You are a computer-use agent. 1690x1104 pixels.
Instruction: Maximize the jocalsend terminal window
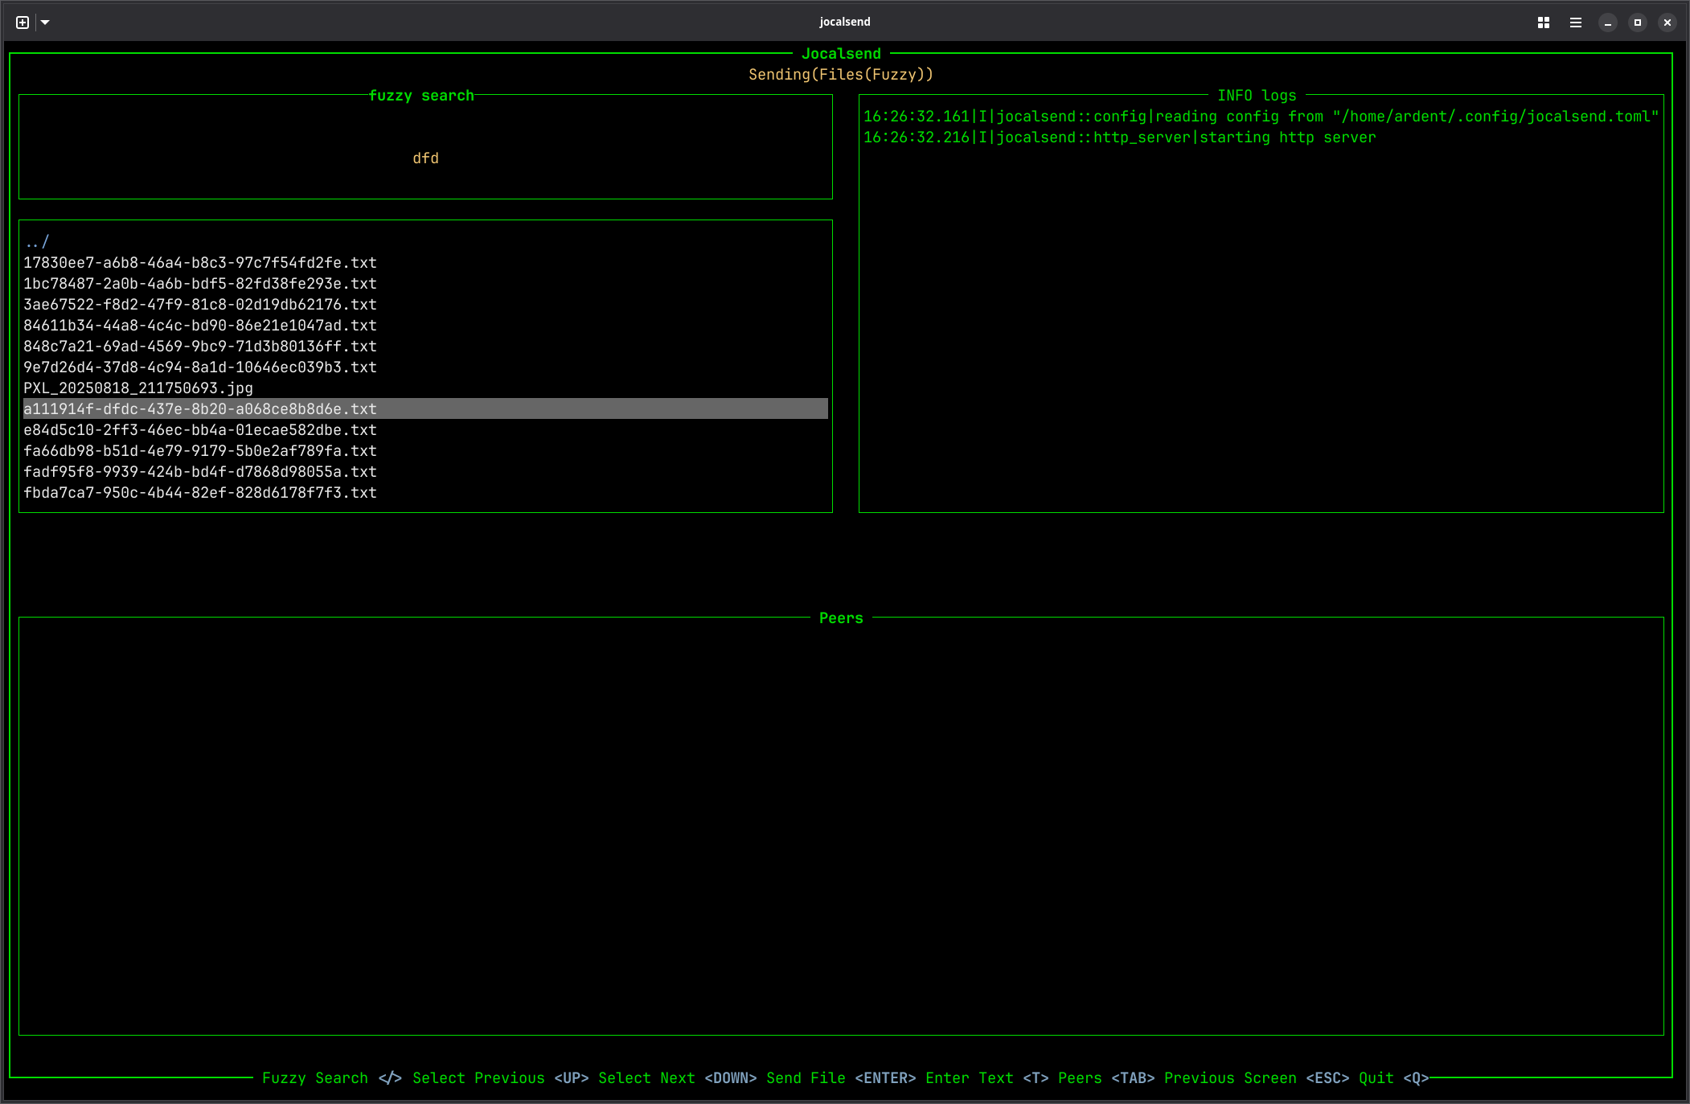pyautogui.click(x=1637, y=23)
